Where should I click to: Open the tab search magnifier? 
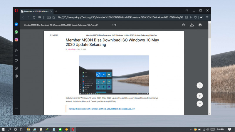[x=187, y=11]
